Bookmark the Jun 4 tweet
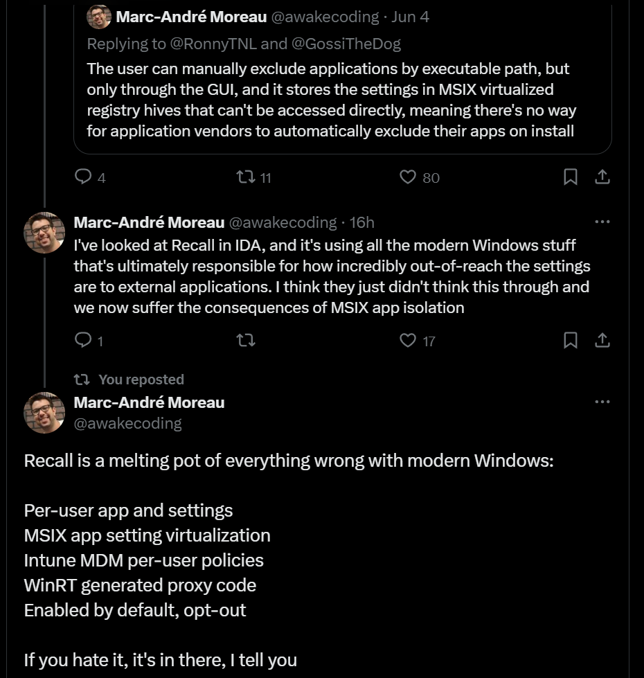The height and width of the screenshot is (678, 644). [x=571, y=177]
